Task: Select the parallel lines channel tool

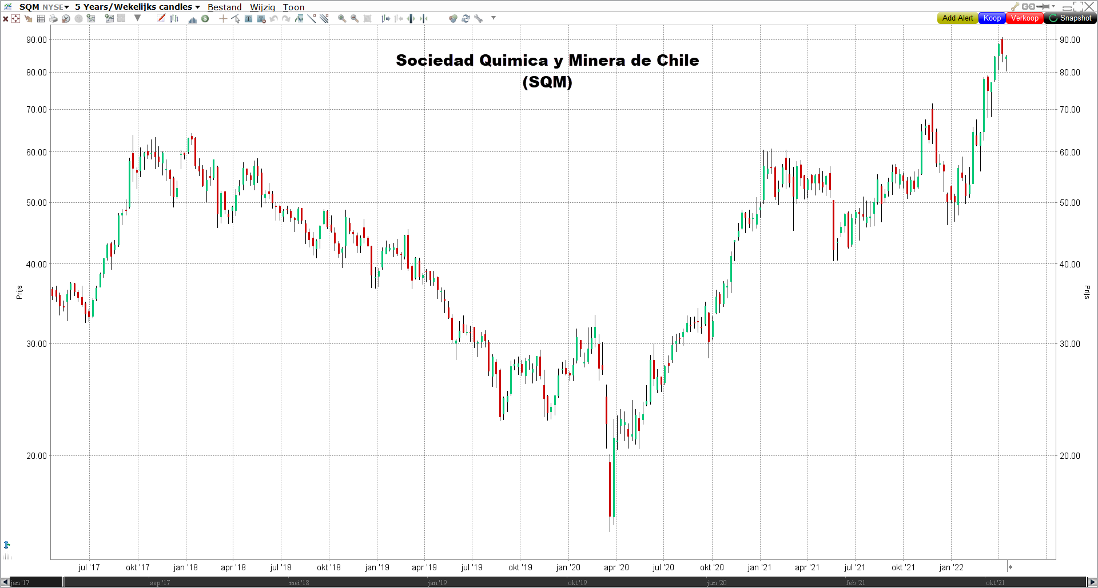Action: (324, 18)
